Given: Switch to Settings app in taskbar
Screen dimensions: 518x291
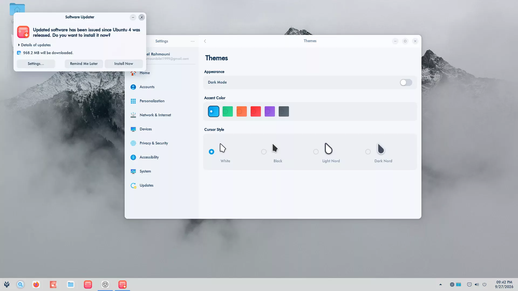Looking at the screenshot, I should coord(105,285).
